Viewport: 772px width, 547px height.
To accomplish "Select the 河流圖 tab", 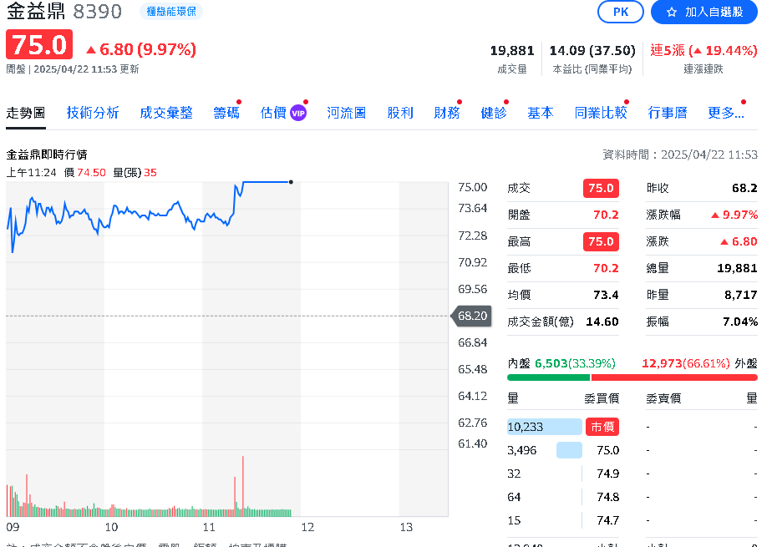I will [x=346, y=113].
